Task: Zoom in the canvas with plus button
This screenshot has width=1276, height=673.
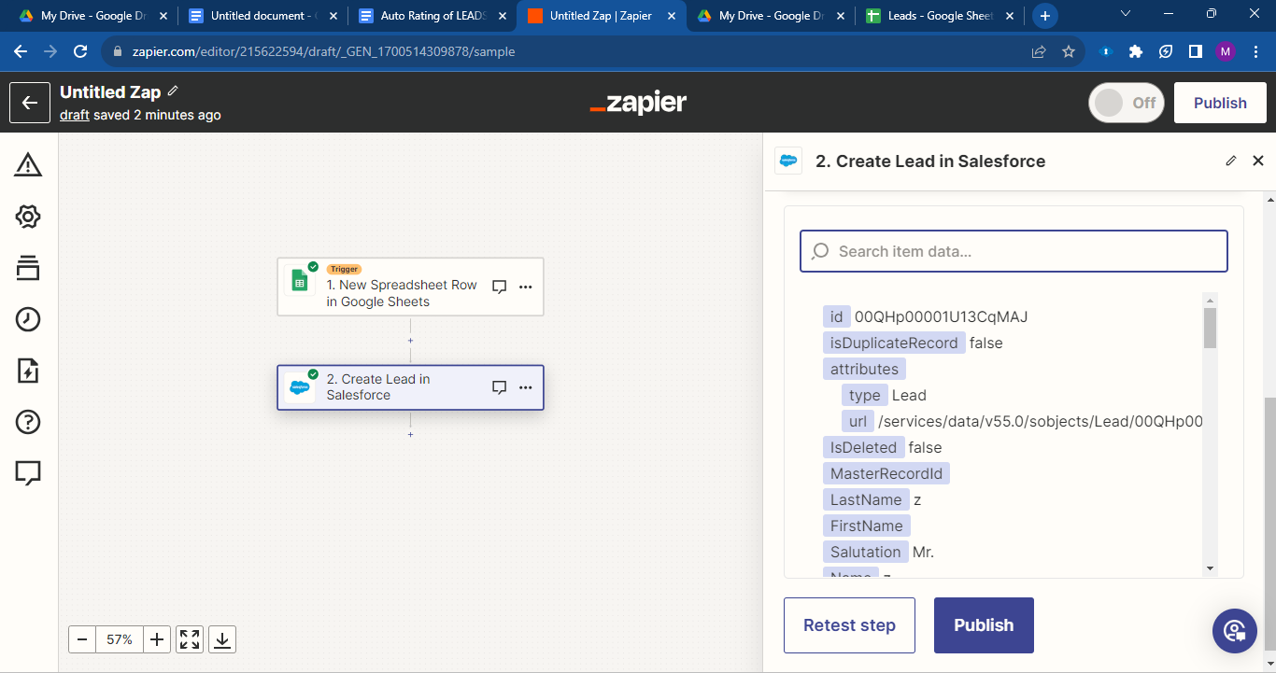Action: click(x=157, y=639)
